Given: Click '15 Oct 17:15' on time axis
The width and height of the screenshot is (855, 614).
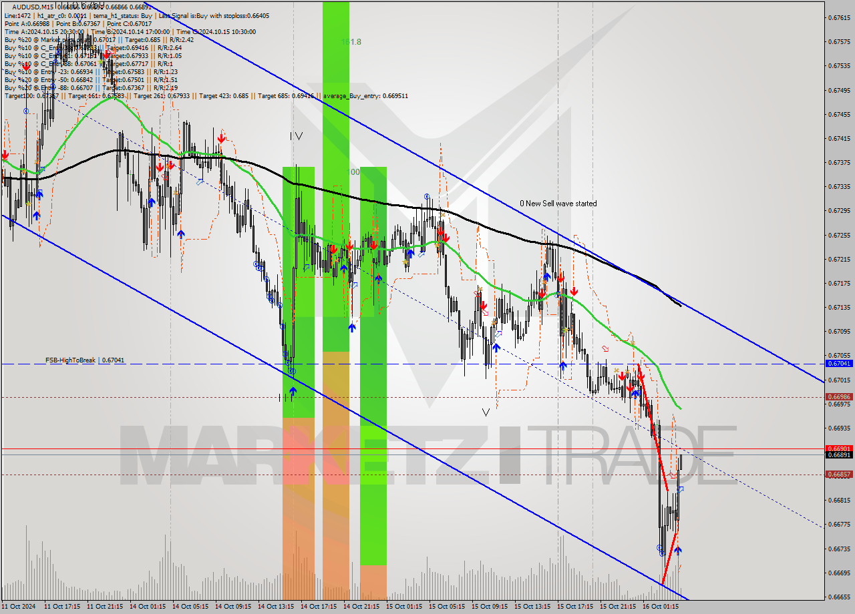Looking at the screenshot, I should 576,607.
